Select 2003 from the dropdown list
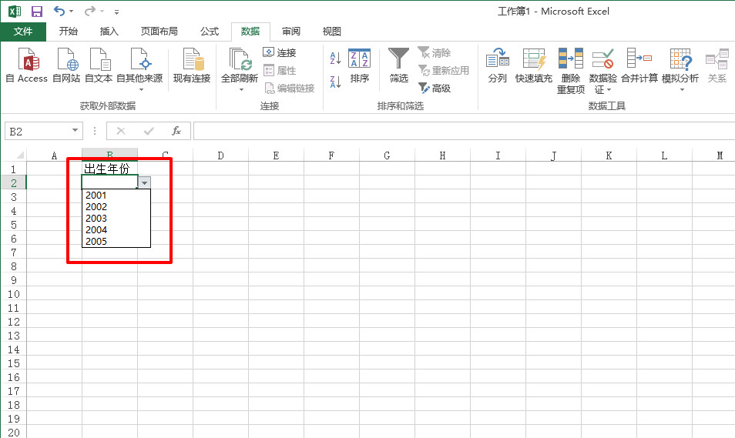The image size is (735, 438). coord(96,219)
